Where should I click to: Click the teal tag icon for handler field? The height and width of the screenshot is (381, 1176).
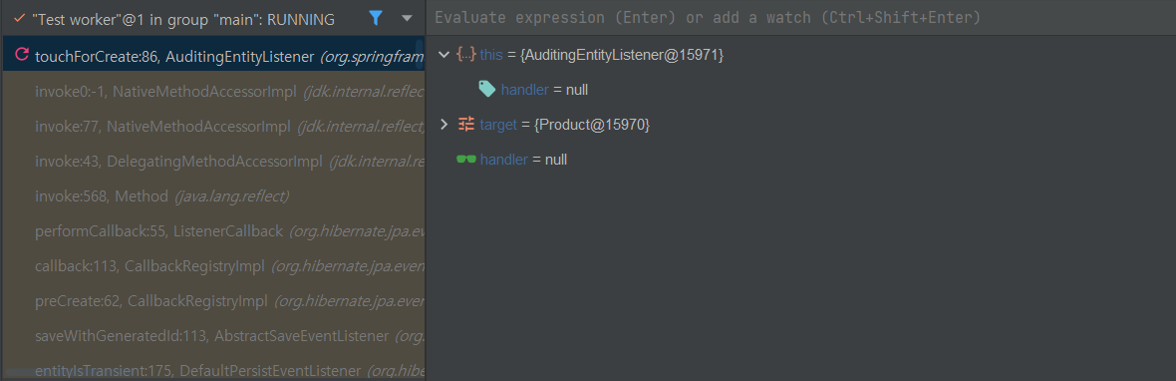[487, 89]
